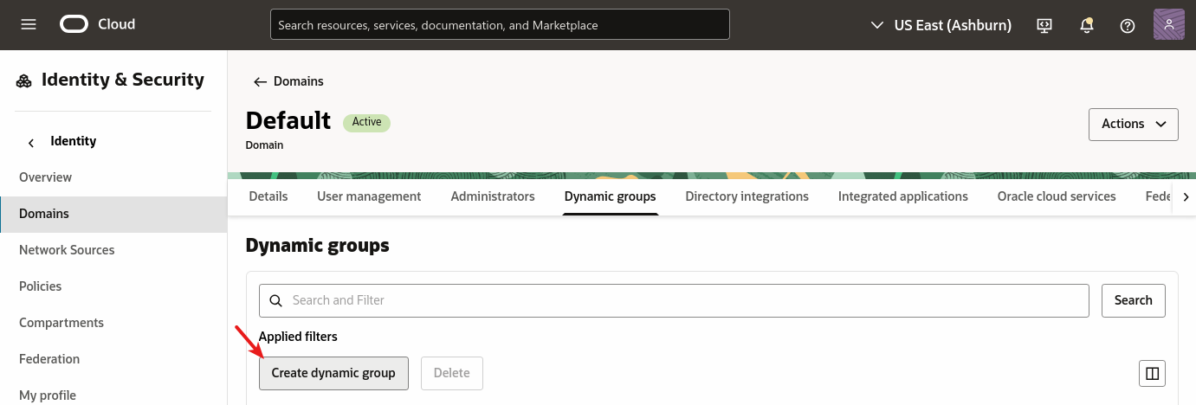Screen dimensions: 1196x405
Task: Switch to the Administrators tab
Action: pos(493,196)
